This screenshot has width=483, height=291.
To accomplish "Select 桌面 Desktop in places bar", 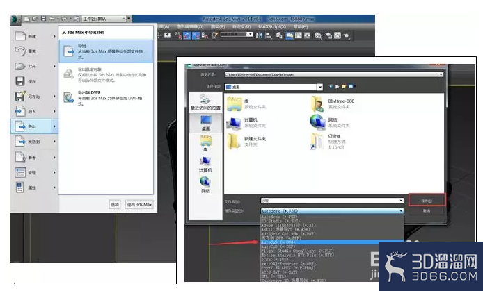I will coord(205,123).
